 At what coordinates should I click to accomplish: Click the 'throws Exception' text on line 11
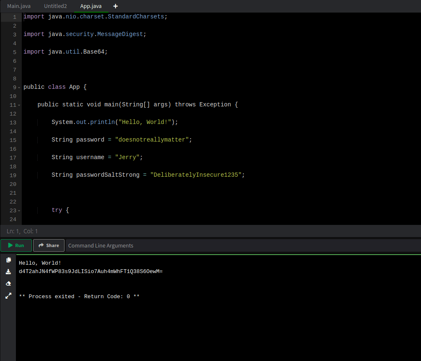pyautogui.click(x=203, y=104)
